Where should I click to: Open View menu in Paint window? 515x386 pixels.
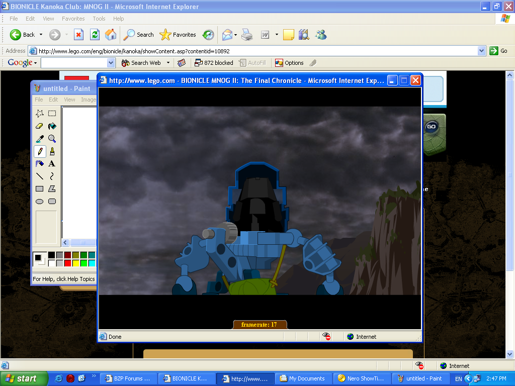click(69, 100)
